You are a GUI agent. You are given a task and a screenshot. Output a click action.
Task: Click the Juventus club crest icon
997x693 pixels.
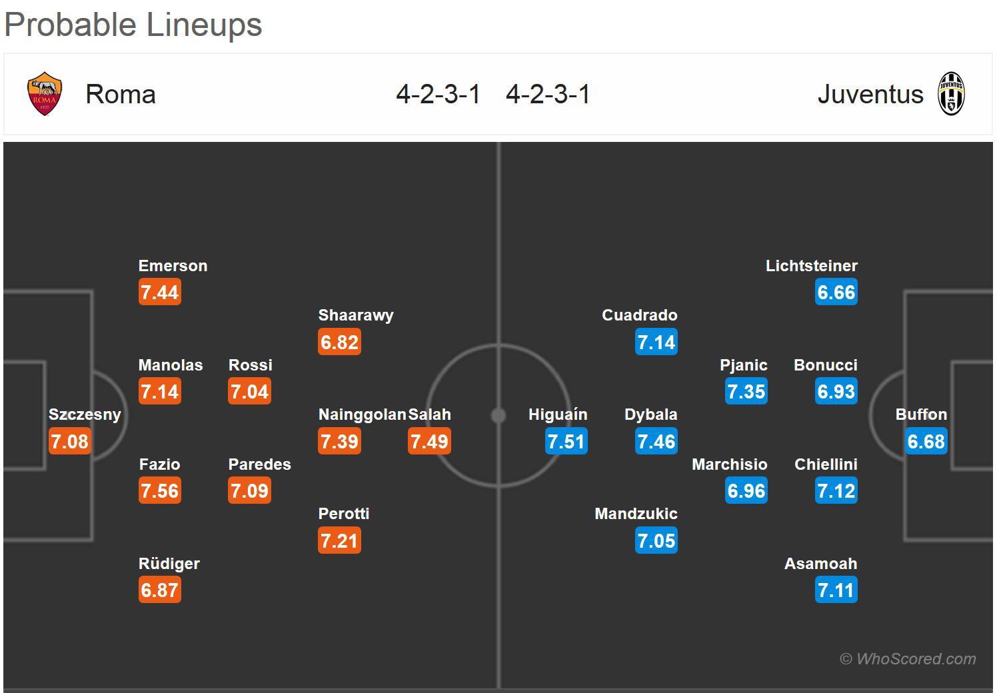tap(951, 94)
